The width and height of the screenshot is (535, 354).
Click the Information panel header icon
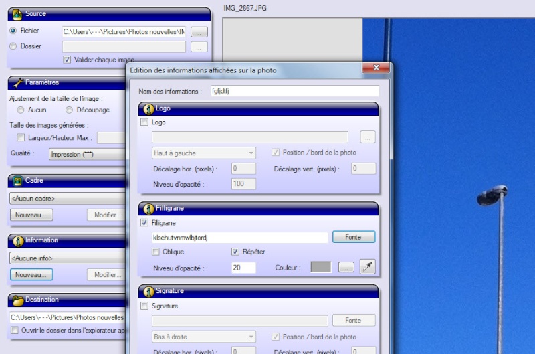18,241
